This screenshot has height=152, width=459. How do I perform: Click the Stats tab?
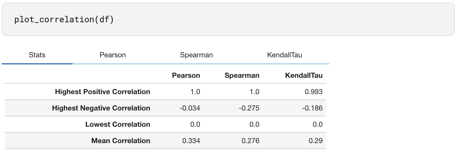coord(37,55)
